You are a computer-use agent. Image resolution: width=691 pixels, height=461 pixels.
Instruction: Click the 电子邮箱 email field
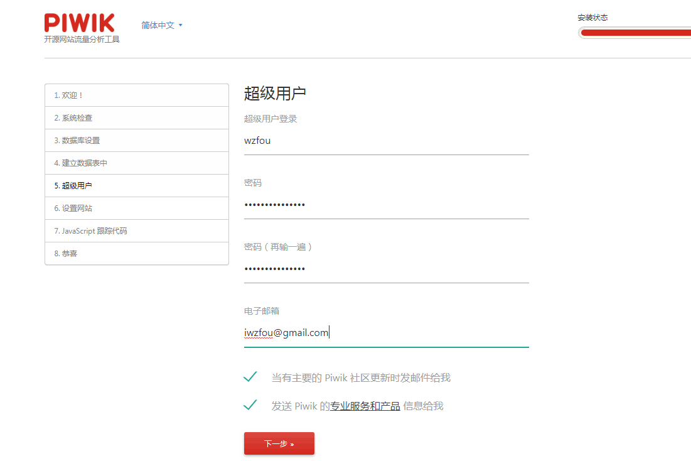point(386,332)
